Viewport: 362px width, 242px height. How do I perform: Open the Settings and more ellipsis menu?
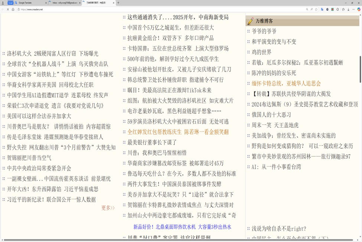tap(353, 9)
